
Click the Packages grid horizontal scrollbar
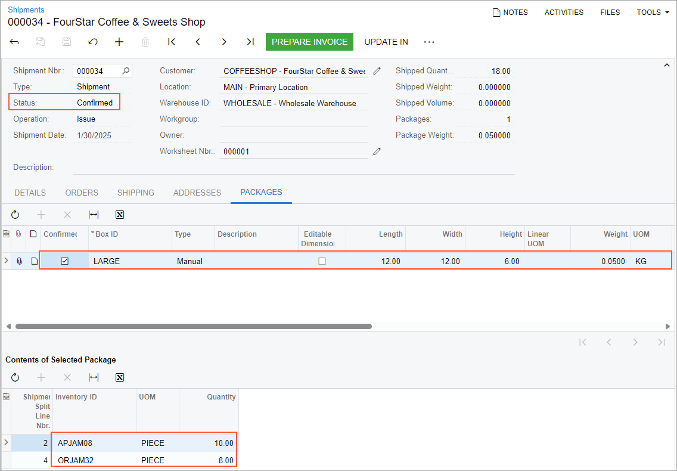point(194,326)
